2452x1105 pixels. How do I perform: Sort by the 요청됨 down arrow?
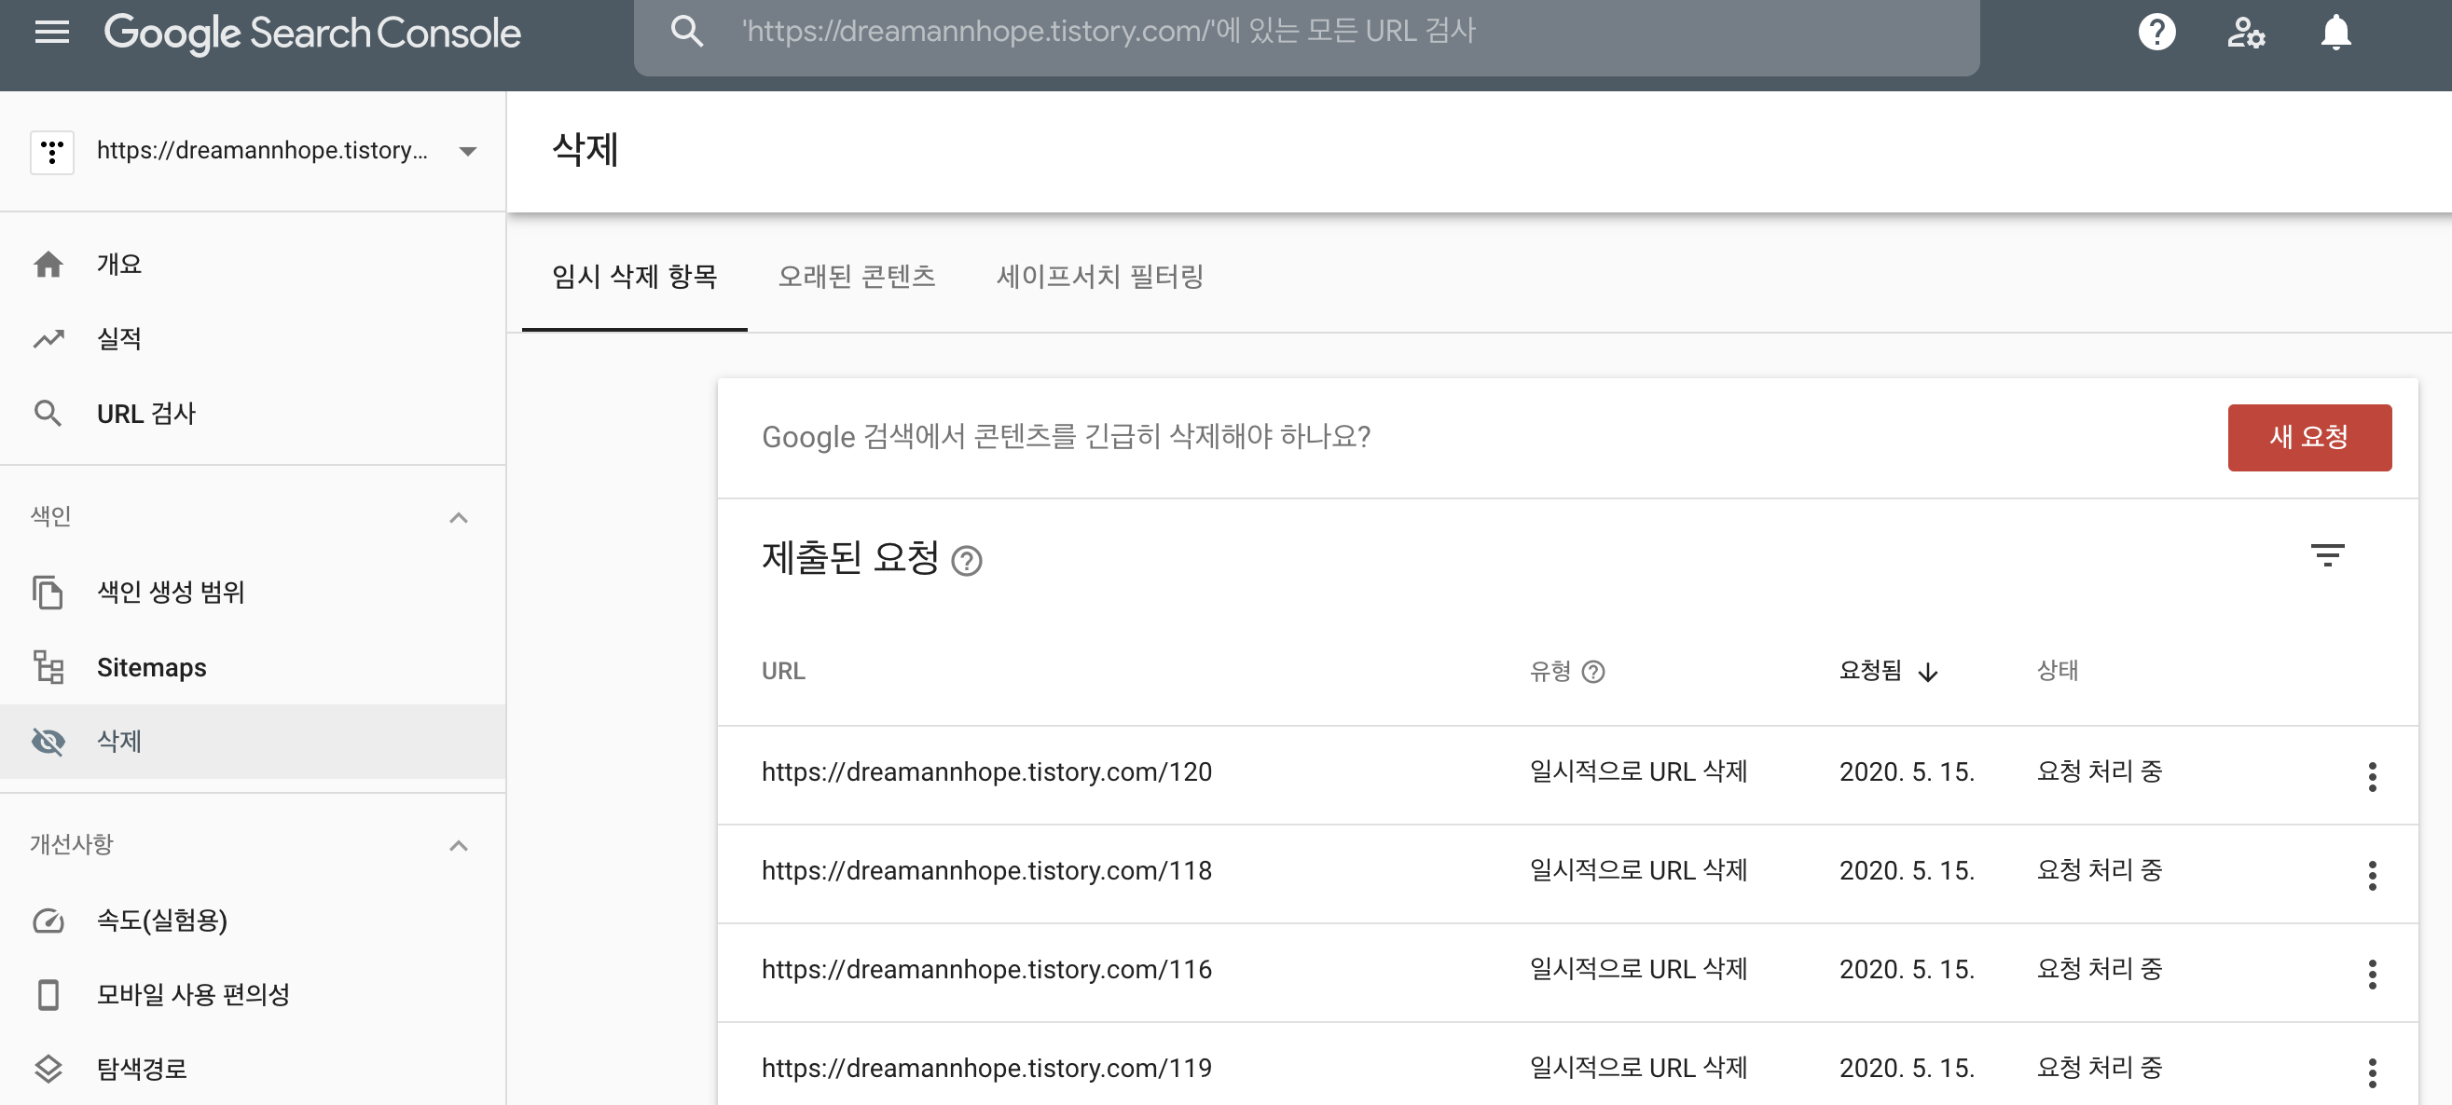pos(1927,672)
